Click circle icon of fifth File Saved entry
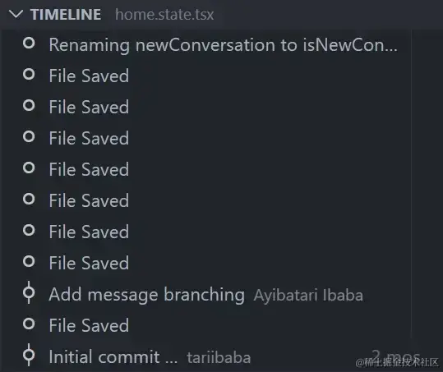The image size is (443, 372). [29, 199]
